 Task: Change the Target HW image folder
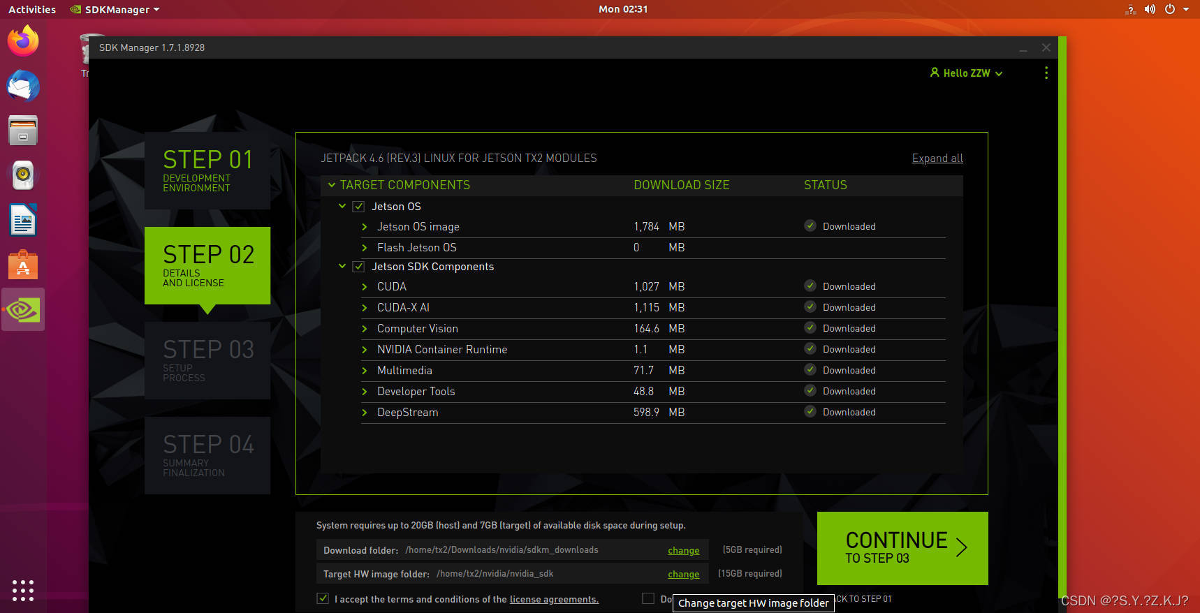(x=683, y=574)
